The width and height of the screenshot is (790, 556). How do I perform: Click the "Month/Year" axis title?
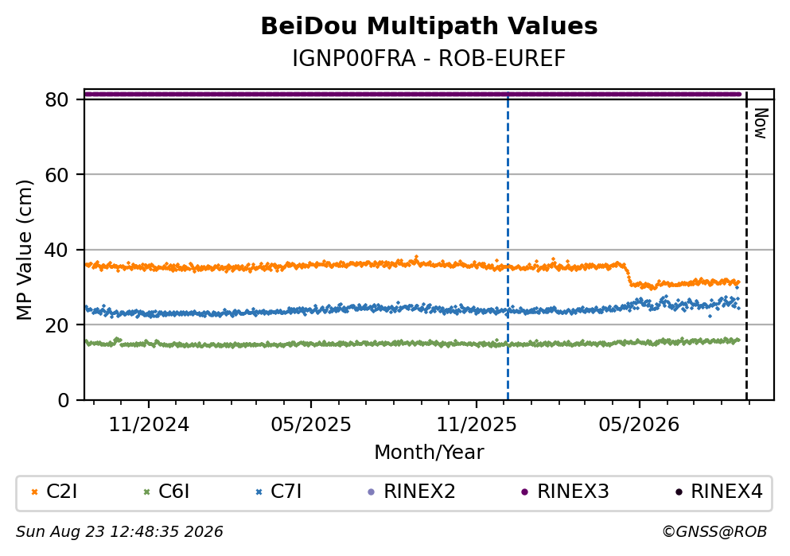429,453
